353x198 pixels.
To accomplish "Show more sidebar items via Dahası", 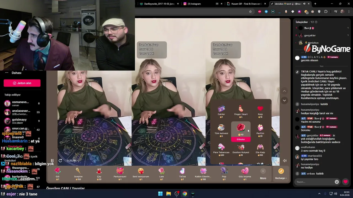I will pos(13,73).
